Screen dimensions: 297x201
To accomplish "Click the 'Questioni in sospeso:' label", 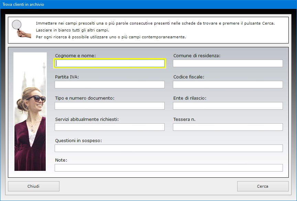I will point(78,141).
